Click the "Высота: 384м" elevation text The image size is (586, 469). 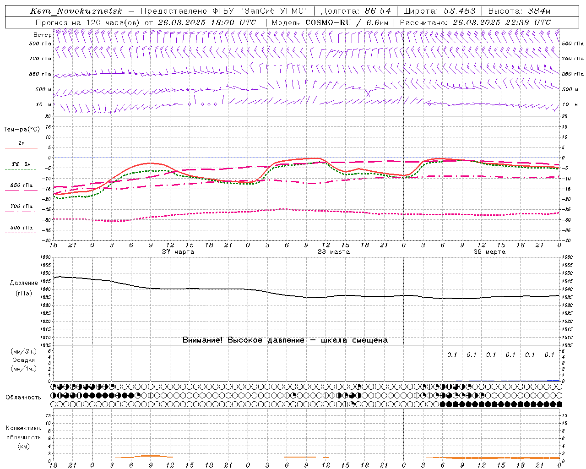[x=519, y=11]
